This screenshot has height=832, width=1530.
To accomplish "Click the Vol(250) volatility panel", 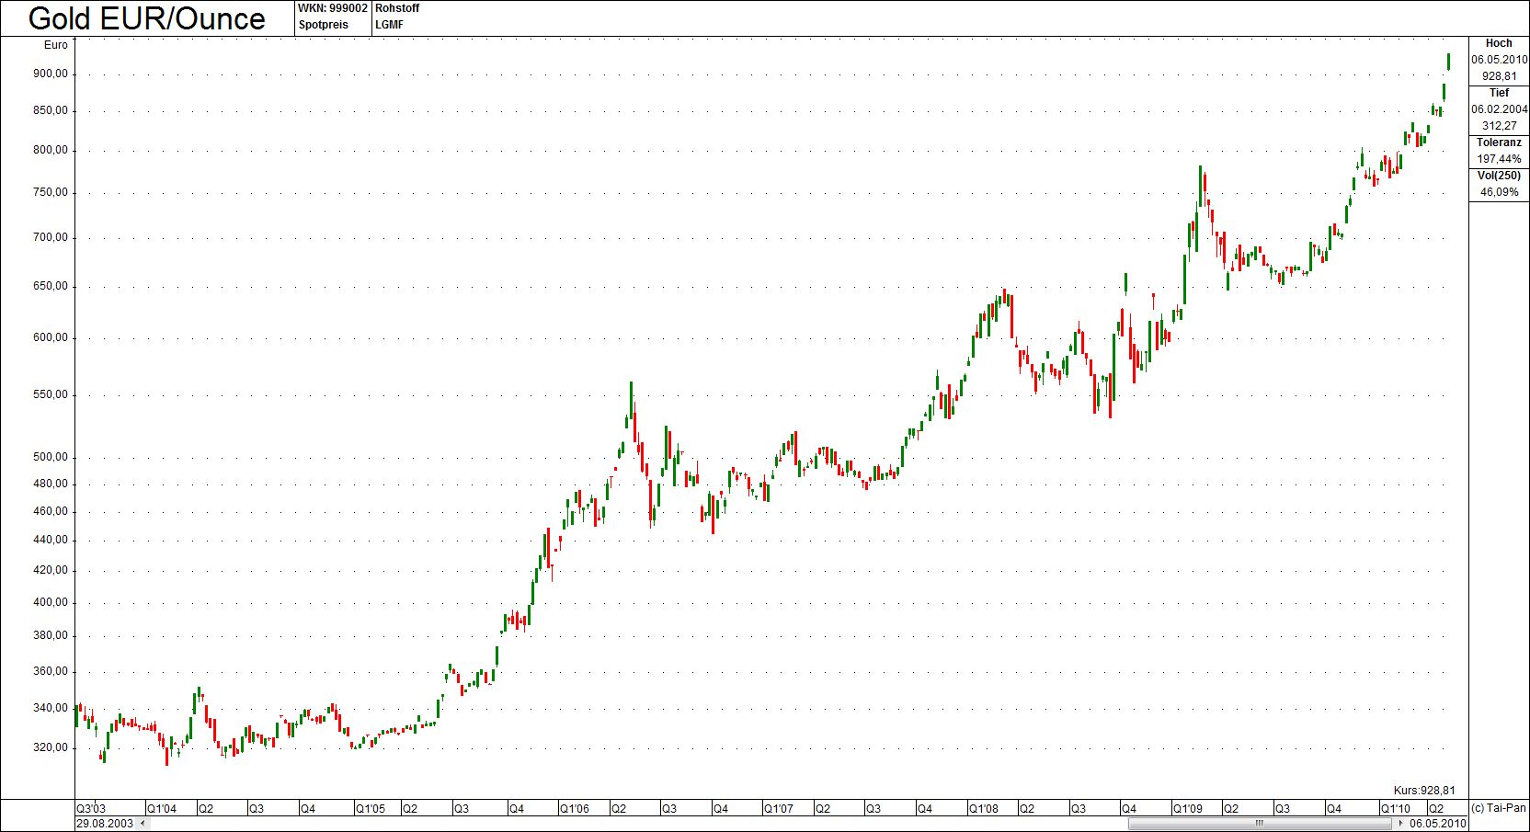I will 1499,185.
